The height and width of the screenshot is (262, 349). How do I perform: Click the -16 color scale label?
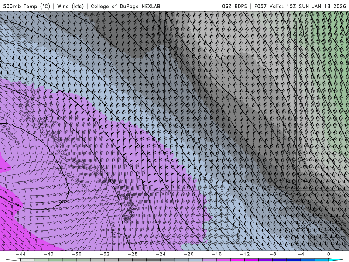click(217, 254)
